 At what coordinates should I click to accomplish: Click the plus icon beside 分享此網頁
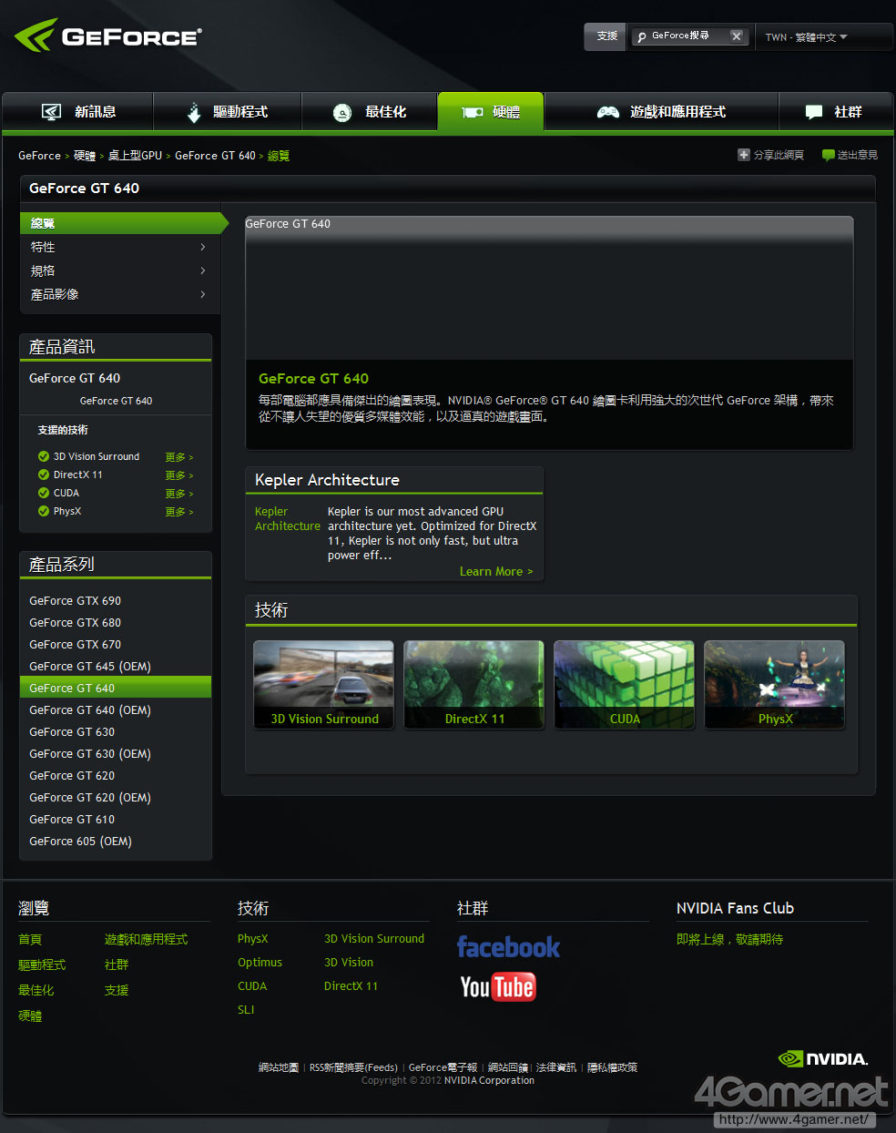tap(744, 155)
